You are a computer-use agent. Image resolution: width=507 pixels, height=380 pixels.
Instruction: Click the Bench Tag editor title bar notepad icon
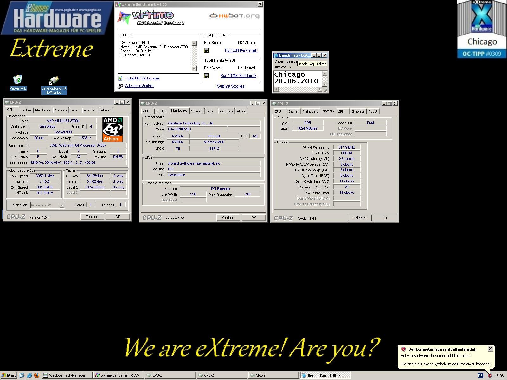276,55
